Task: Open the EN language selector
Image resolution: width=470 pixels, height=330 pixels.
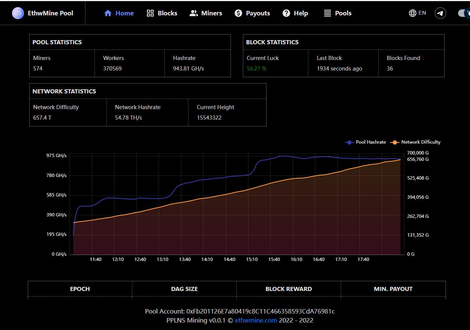Action: 422,12
